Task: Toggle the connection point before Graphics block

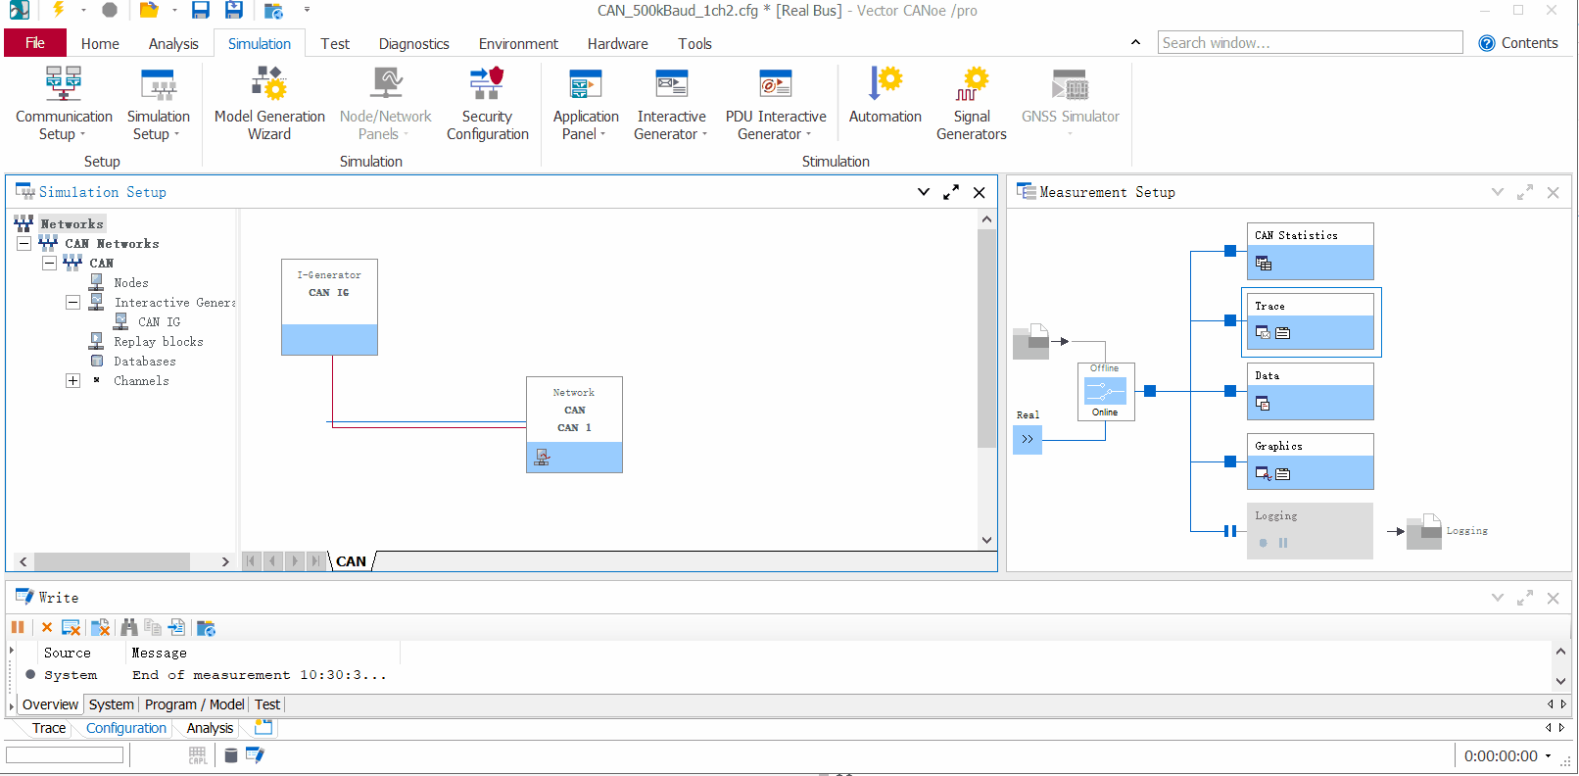Action: (1230, 461)
